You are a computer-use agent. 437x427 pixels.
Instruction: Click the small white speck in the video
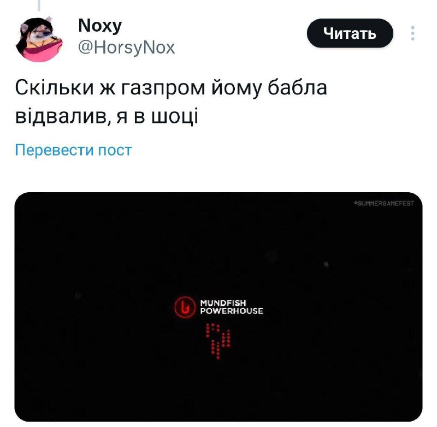[x=326, y=264]
